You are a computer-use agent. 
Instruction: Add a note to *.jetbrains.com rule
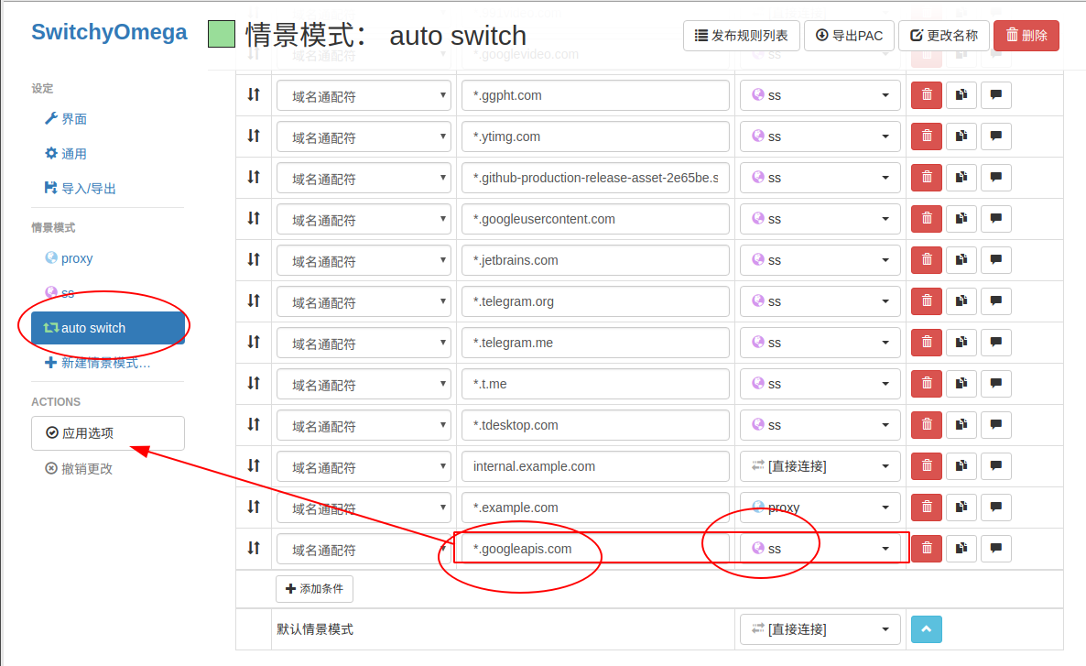996,260
